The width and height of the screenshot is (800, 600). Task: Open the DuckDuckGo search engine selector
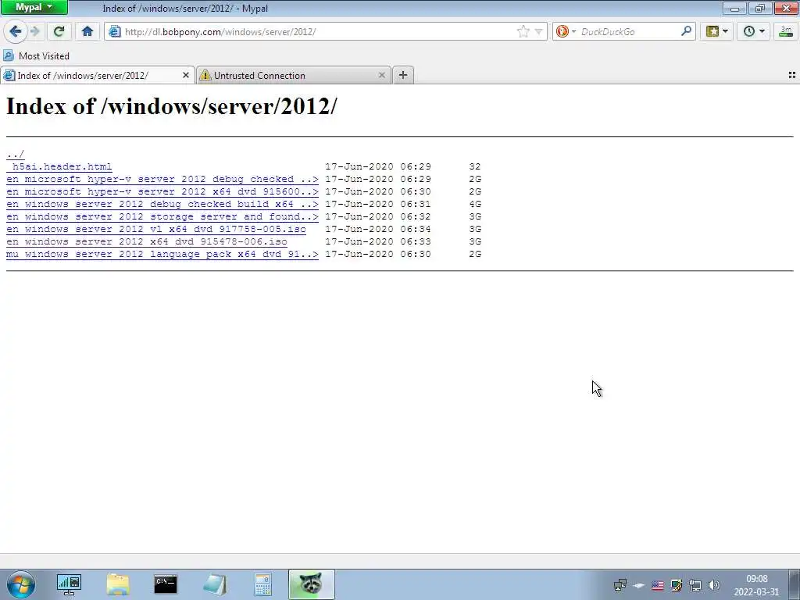(x=566, y=31)
